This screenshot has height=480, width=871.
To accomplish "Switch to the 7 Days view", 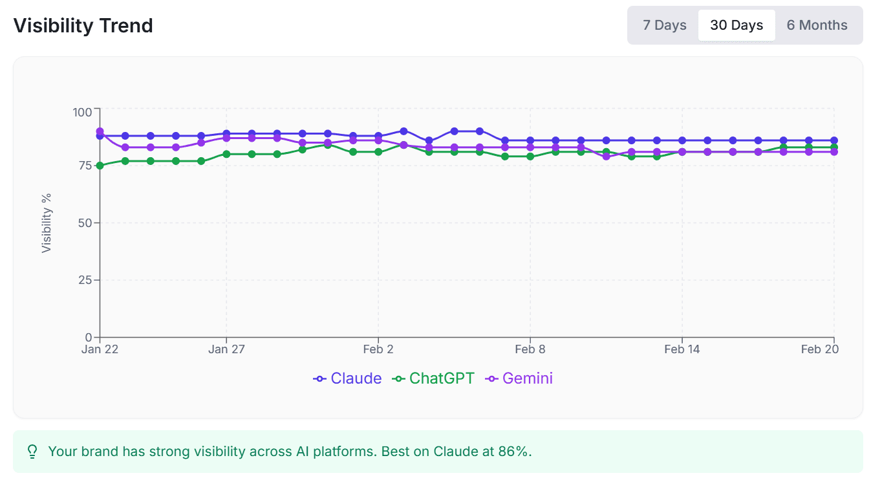I will click(x=663, y=25).
